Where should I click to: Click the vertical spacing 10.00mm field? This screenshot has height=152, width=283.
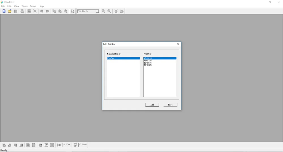pos(83,145)
